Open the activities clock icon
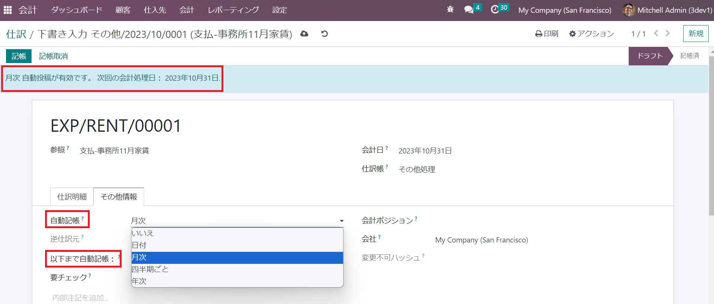Screen dimensions: 714x304 (495, 10)
